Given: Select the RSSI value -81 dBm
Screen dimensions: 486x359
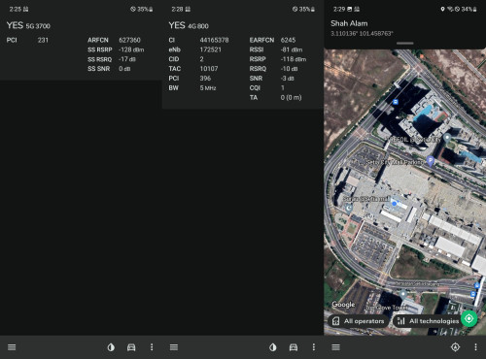Looking at the screenshot, I should (292, 49).
